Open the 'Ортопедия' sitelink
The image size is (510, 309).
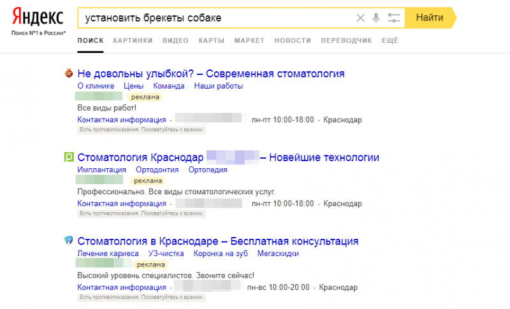pos(208,170)
